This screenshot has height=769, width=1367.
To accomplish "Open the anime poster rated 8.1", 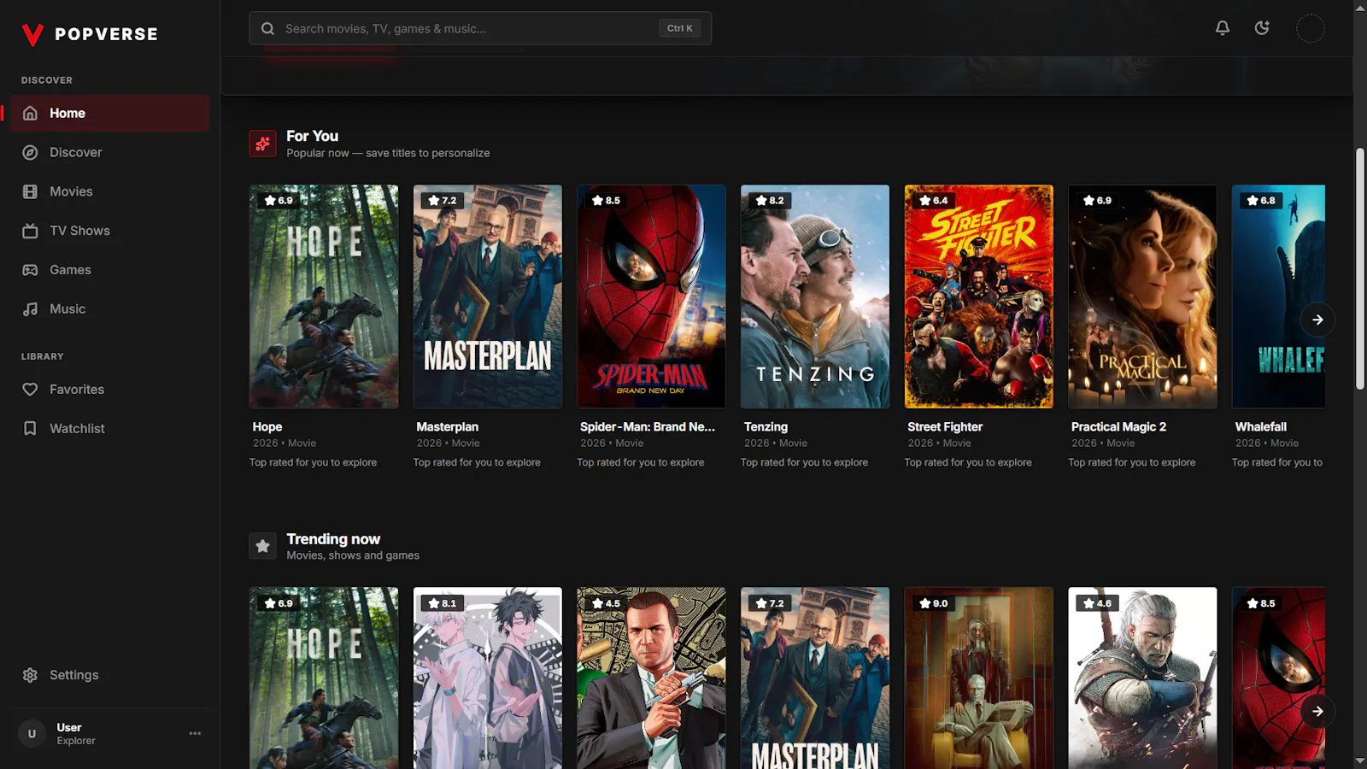I will point(488,678).
